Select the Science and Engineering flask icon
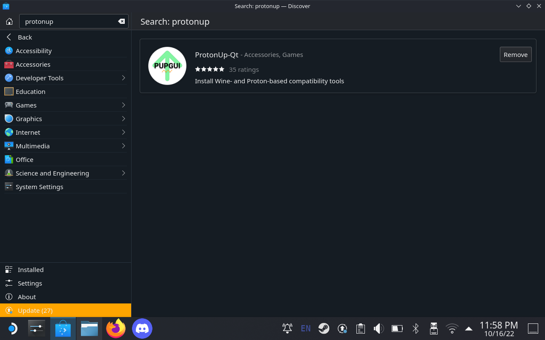 click(x=9, y=173)
